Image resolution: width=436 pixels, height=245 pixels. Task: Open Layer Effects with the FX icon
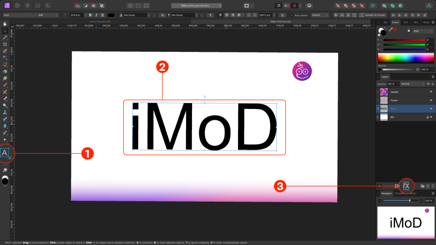(x=406, y=186)
